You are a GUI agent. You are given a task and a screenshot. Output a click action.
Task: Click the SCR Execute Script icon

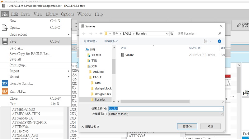coord(5,83)
